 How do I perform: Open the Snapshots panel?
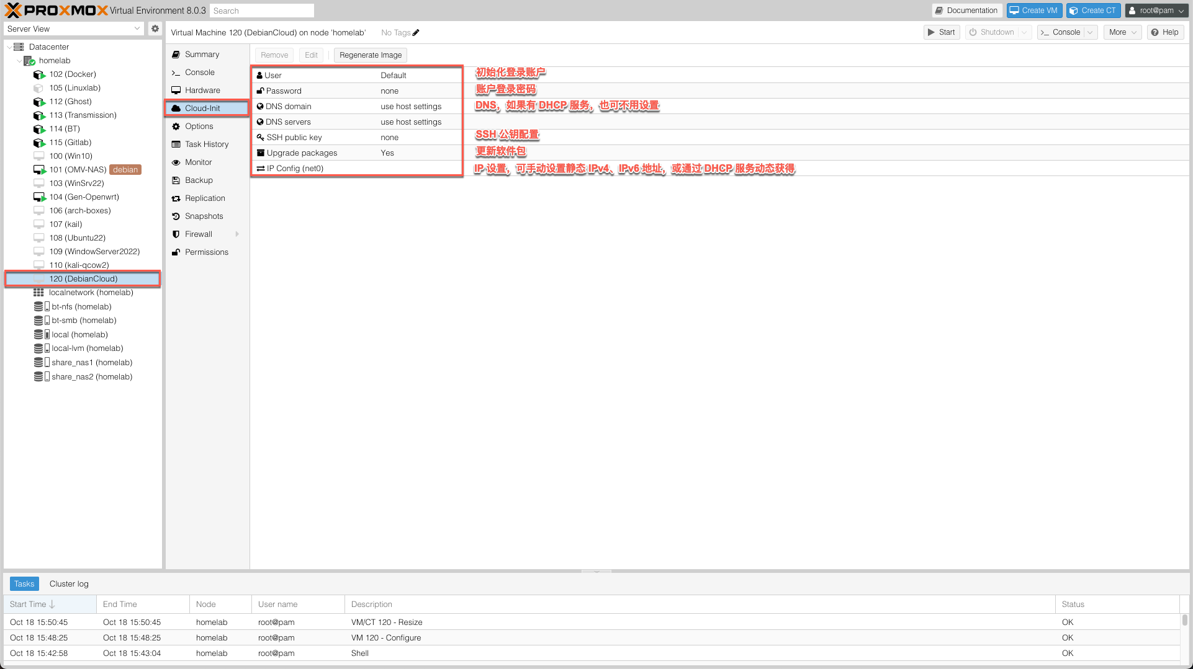click(204, 216)
